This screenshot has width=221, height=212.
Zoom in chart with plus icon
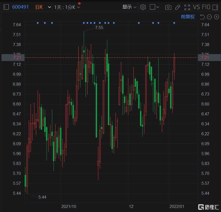pos(216,17)
